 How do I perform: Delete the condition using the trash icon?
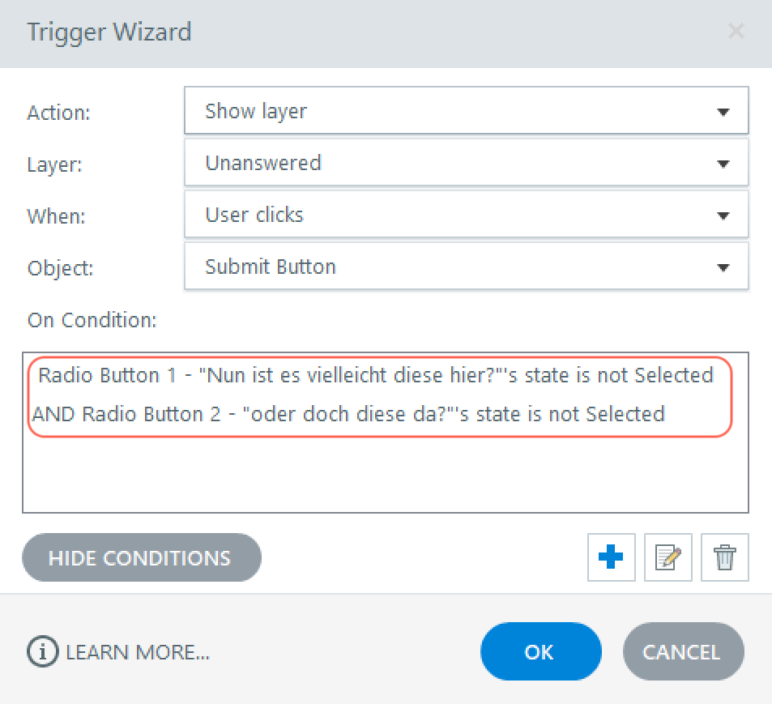(724, 557)
